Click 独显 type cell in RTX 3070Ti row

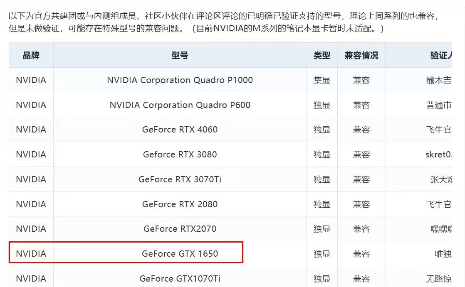click(322, 179)
